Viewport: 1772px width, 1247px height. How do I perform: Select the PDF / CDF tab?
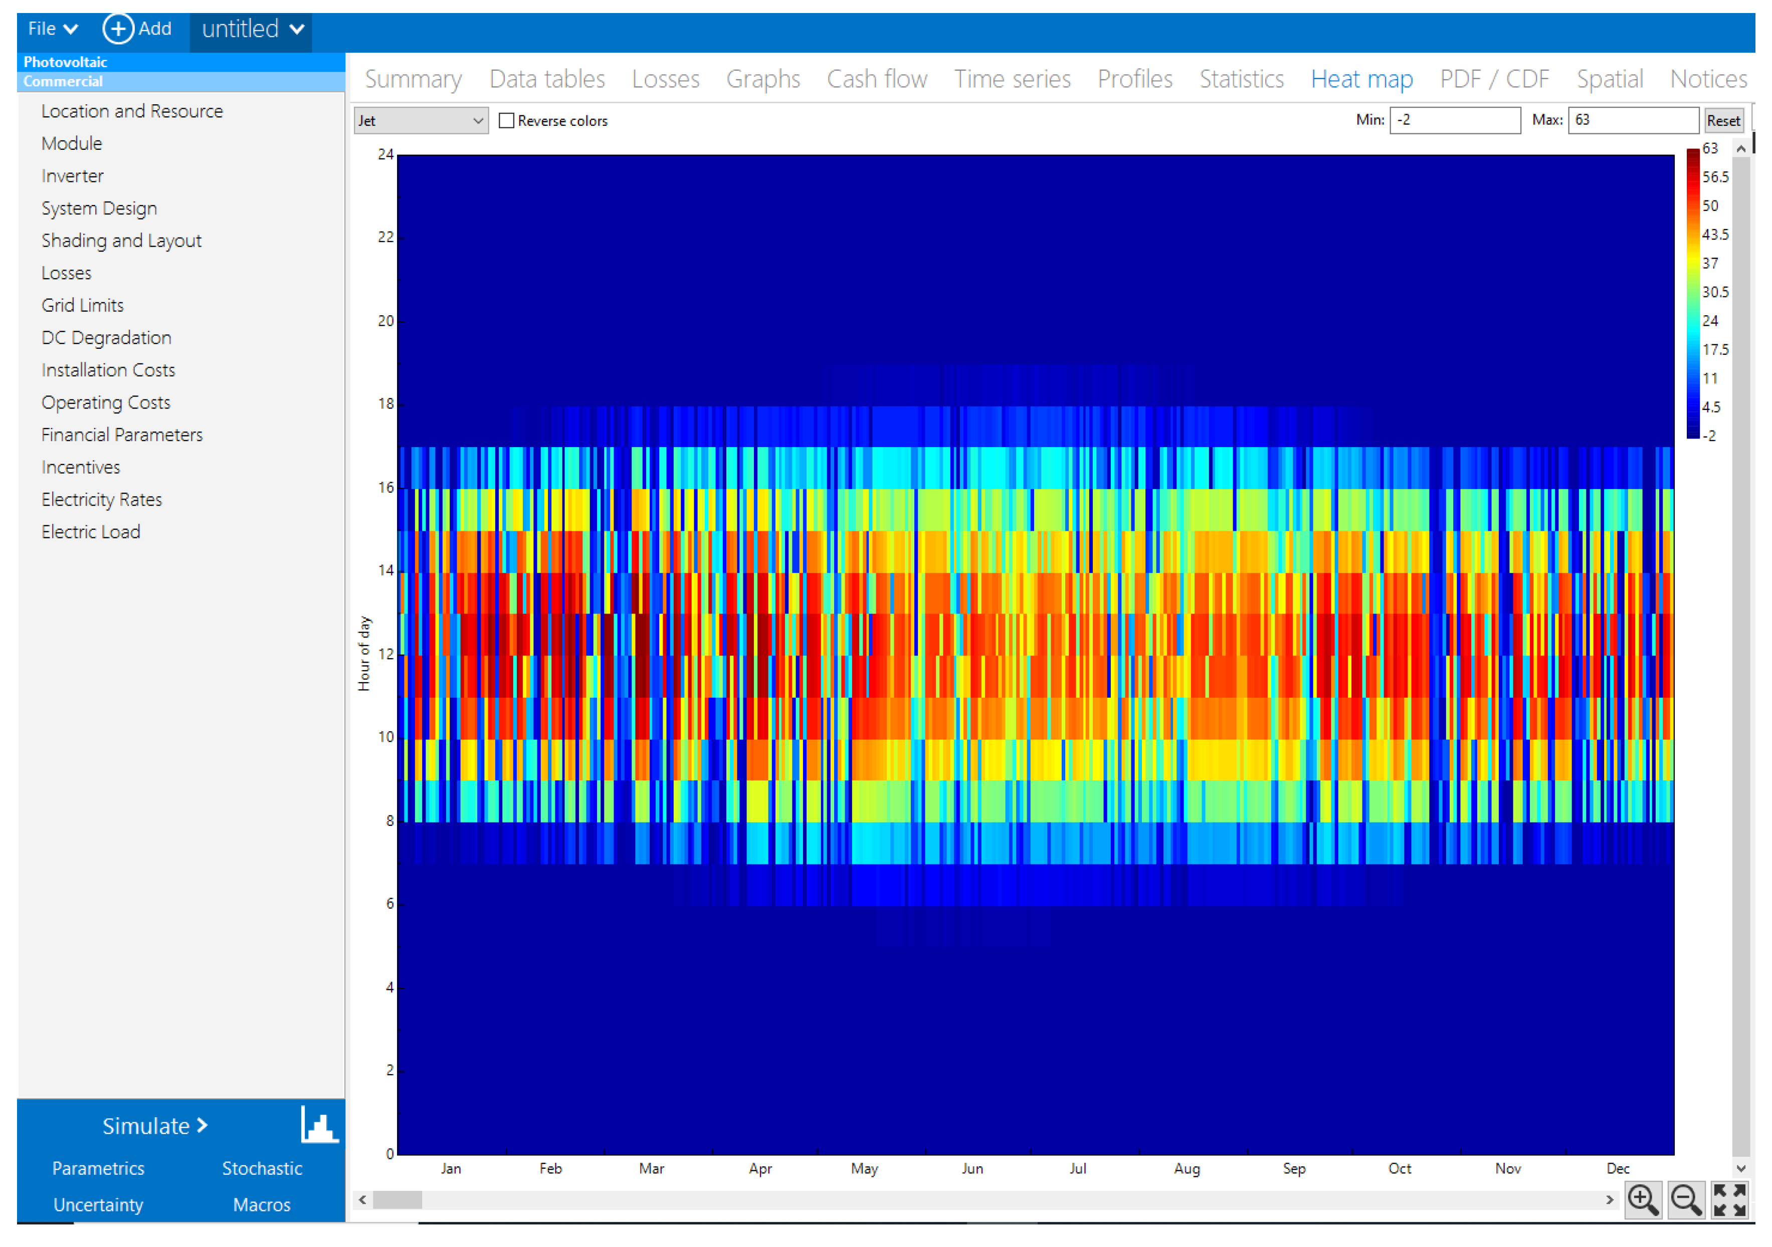[x=1495, y=80]
